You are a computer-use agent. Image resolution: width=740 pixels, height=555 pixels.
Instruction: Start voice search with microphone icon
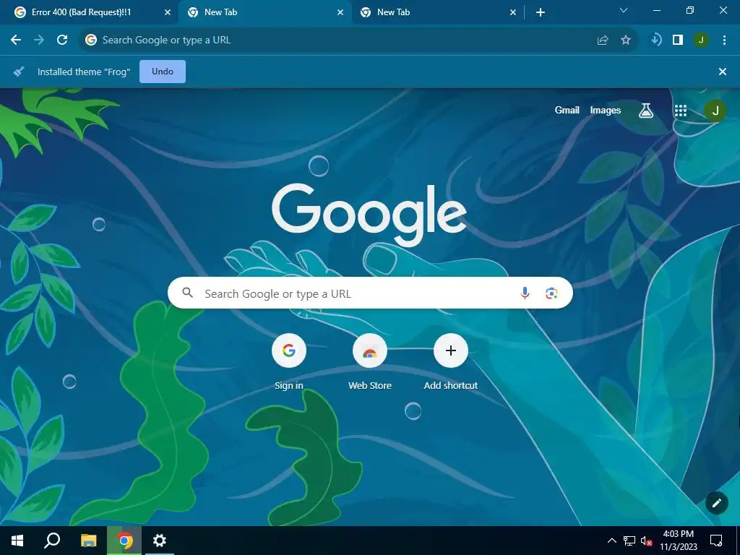pos(525,293)
